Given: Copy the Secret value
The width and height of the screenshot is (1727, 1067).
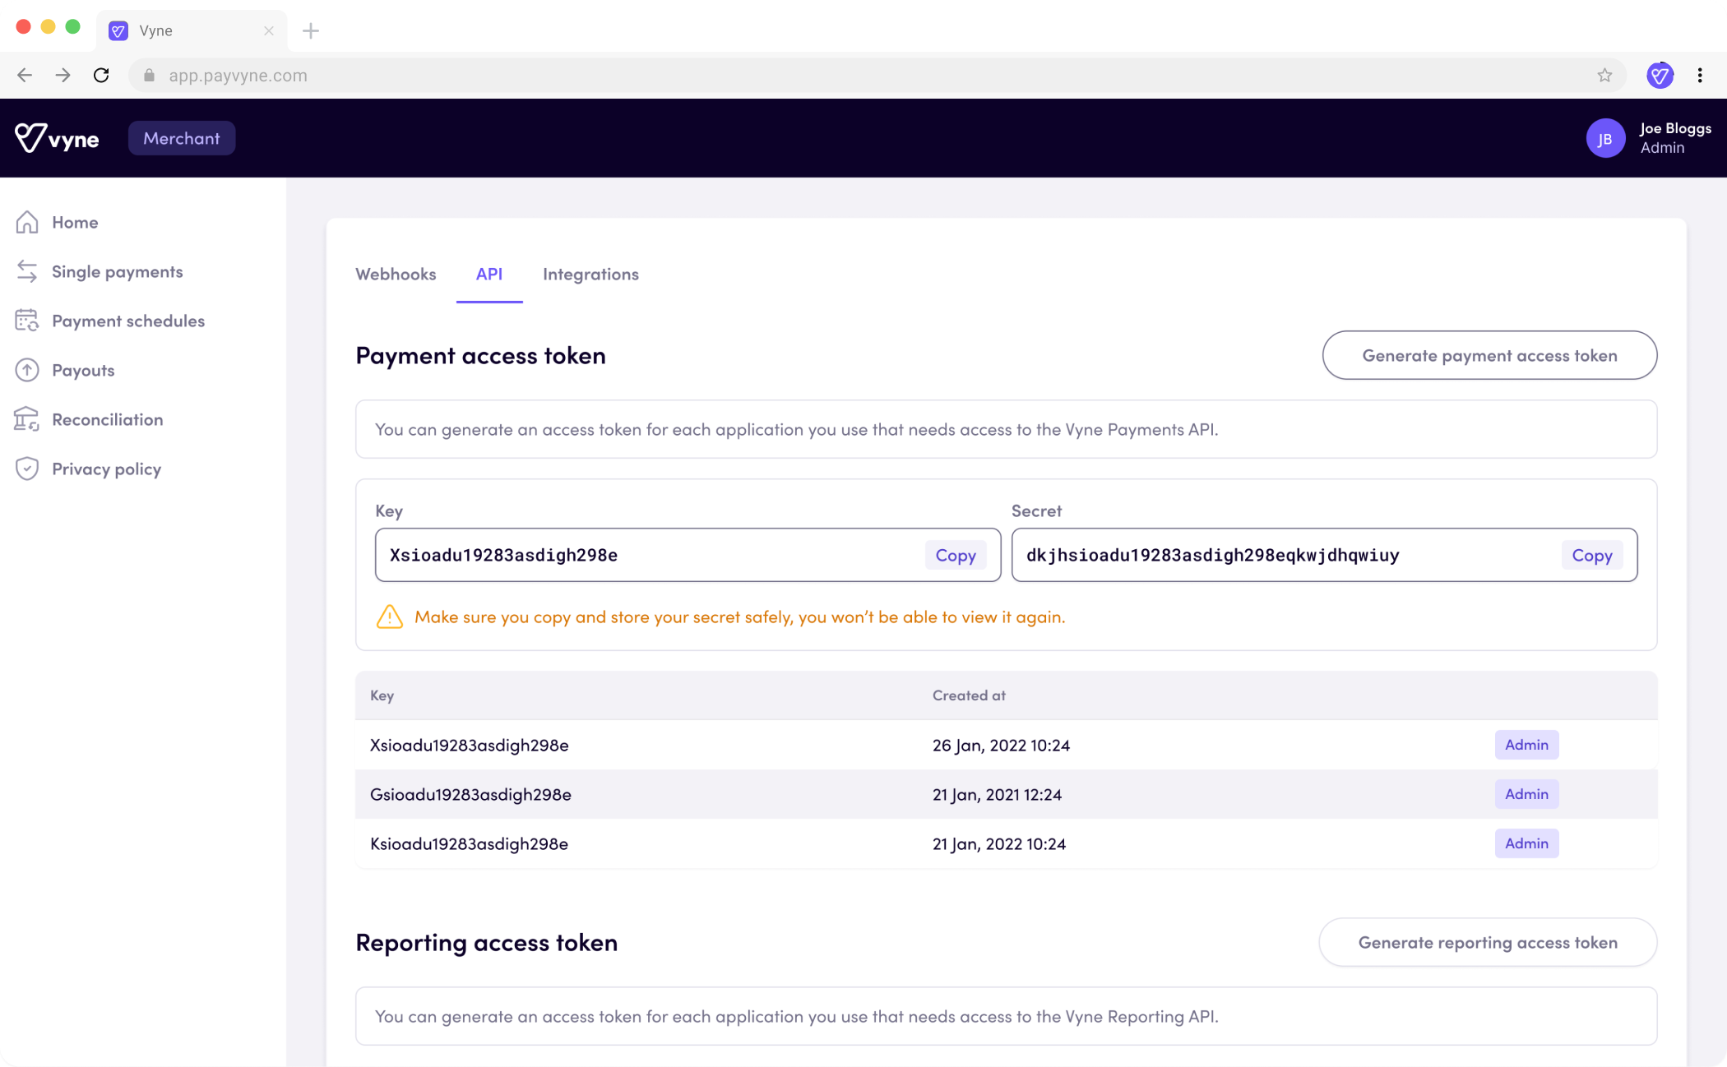Looking at the screenshot, I should [1591, 555].
